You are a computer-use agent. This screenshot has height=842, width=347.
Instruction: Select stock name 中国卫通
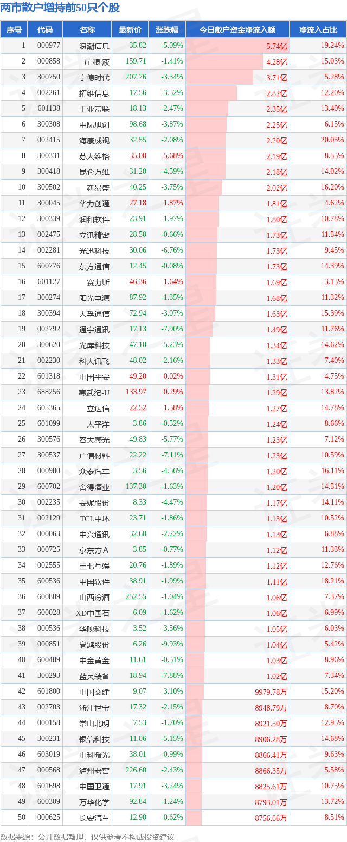(x=95, y=786)
